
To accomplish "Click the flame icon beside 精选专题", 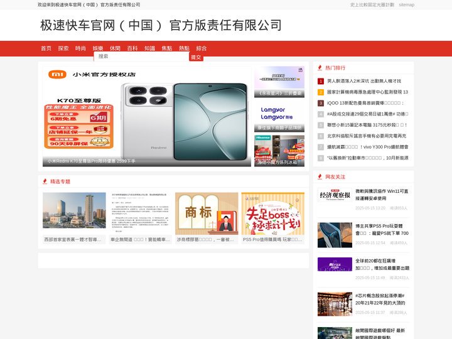I will point(45,181).
